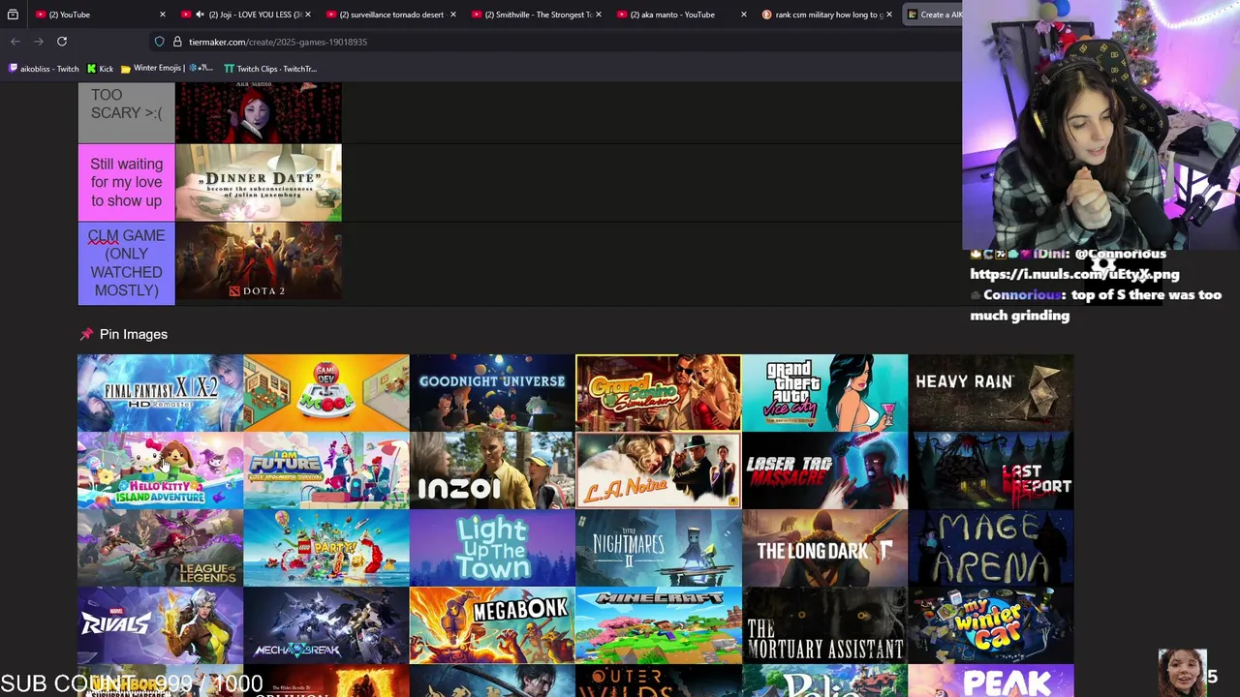Pick the Last Report image
This screenshot has height=697, width=1240.
991,470
